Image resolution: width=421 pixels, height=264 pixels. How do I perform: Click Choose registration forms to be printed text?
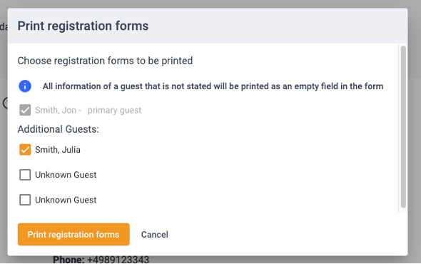click(105, 61)
